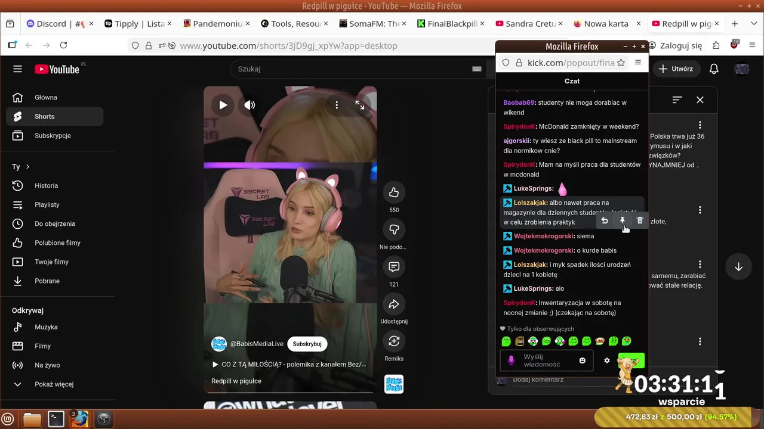The width and height of the screenshot is (764, 429).
Task: Open the @BabisMediaLive channel link
Action: [x=257, y=344]
